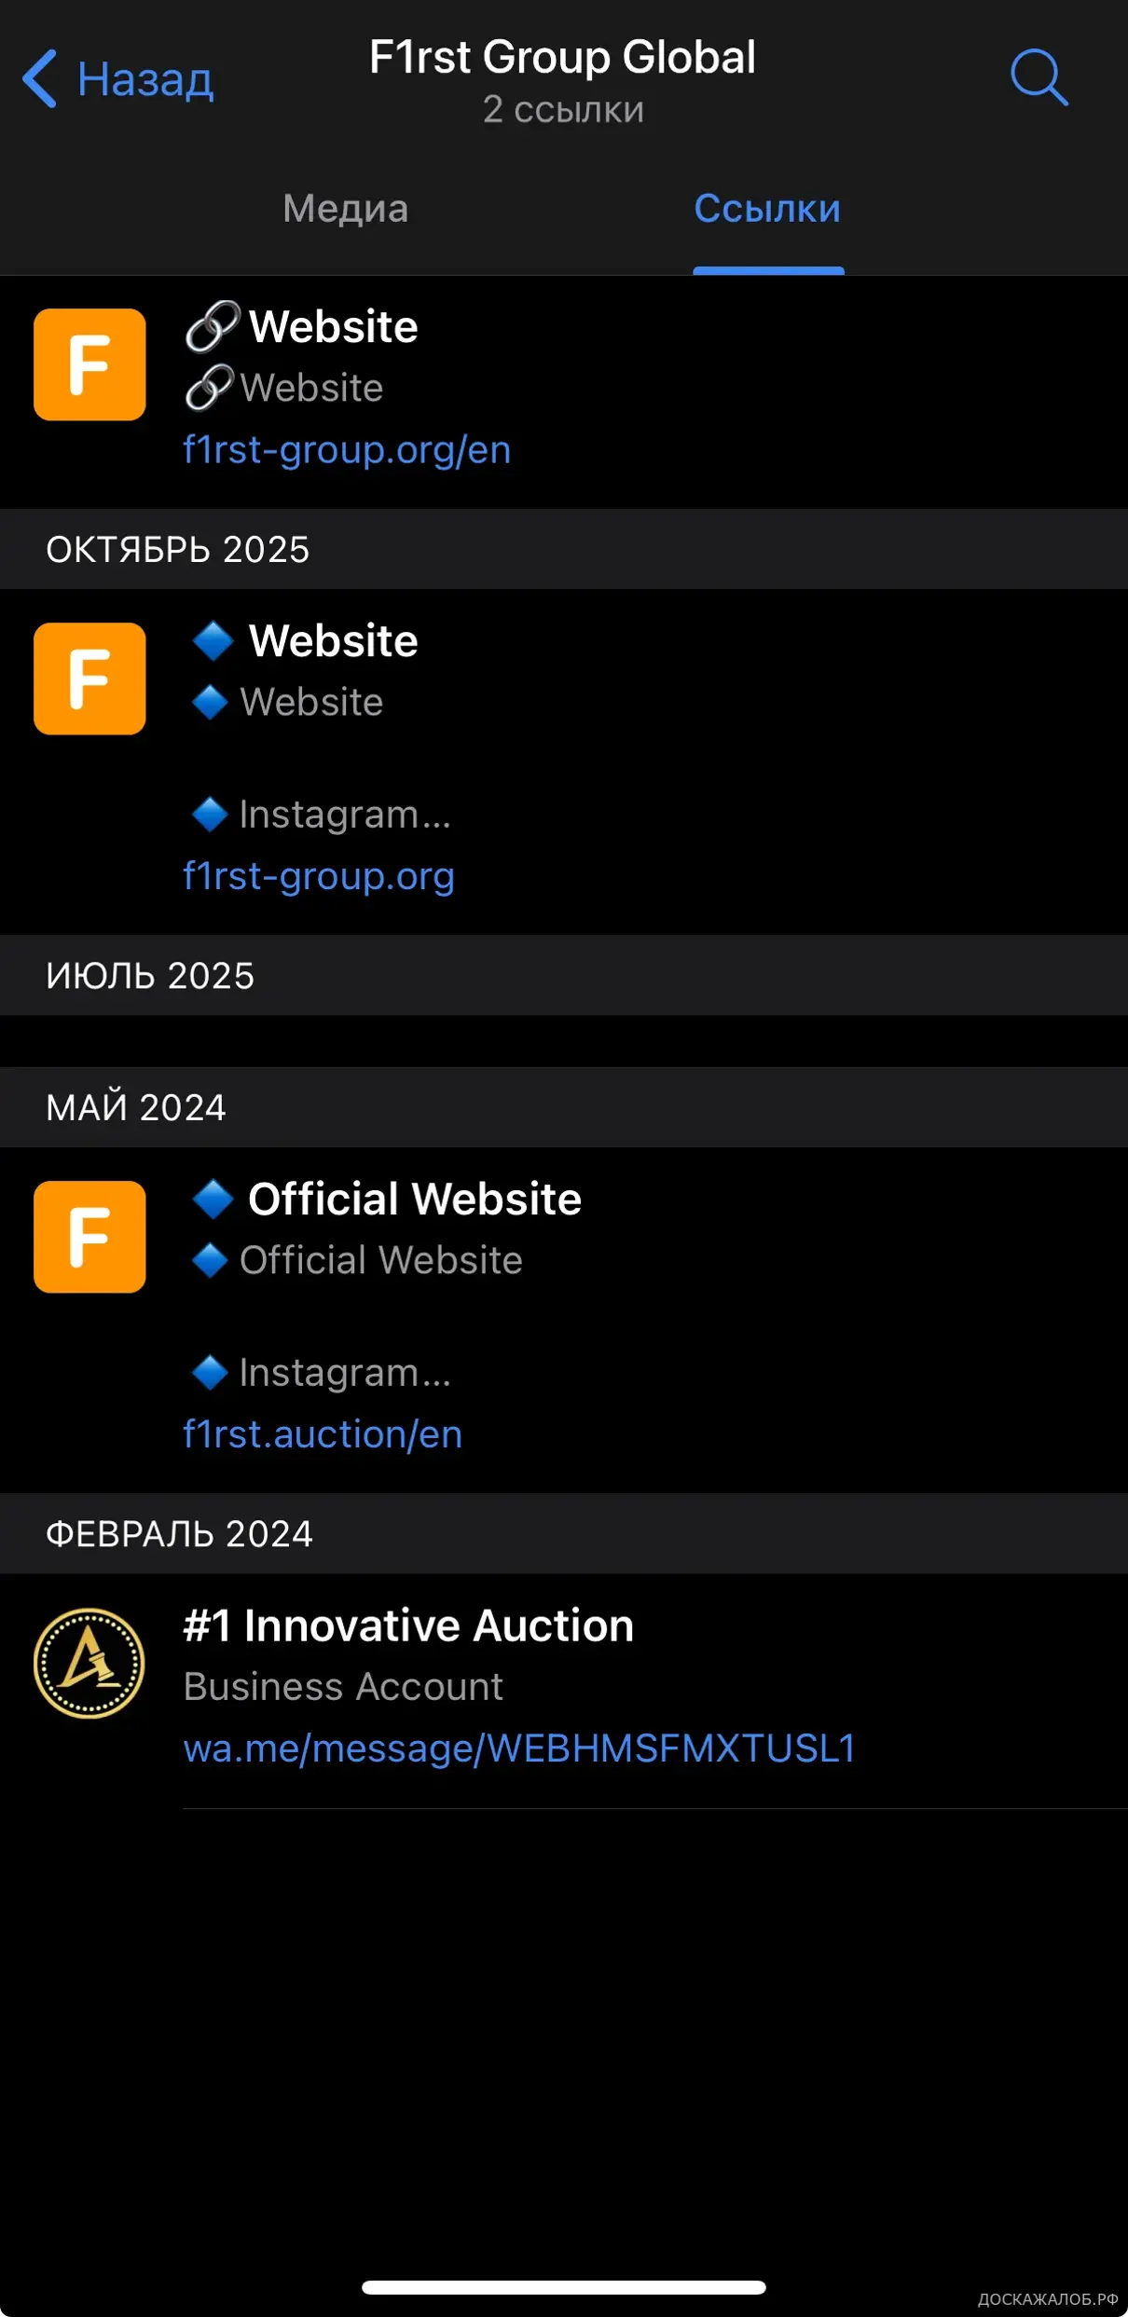The image size is (1128, 2317).
Task: Tap the October 2025 orange F icon
Action: 89,679
